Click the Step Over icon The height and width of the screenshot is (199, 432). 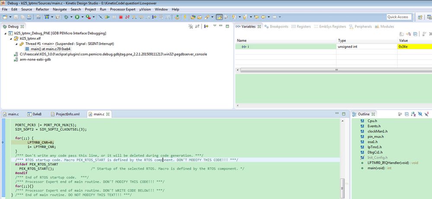tap(141, 17)
